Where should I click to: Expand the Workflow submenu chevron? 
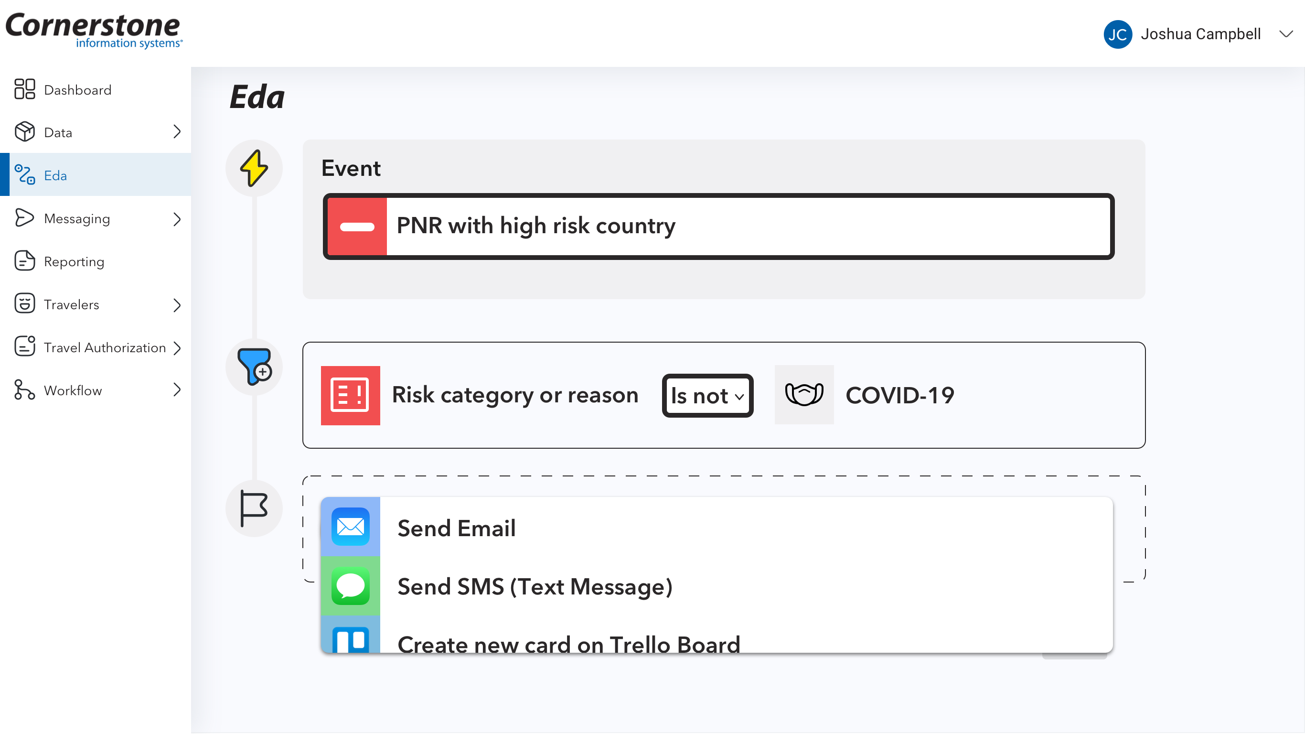177,390
